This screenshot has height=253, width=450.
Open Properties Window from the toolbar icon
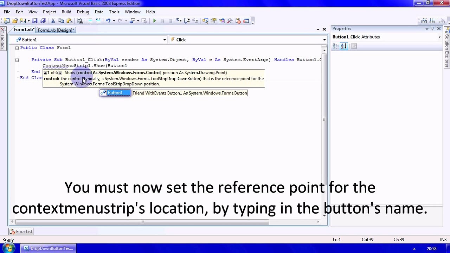tap(213, 21)
